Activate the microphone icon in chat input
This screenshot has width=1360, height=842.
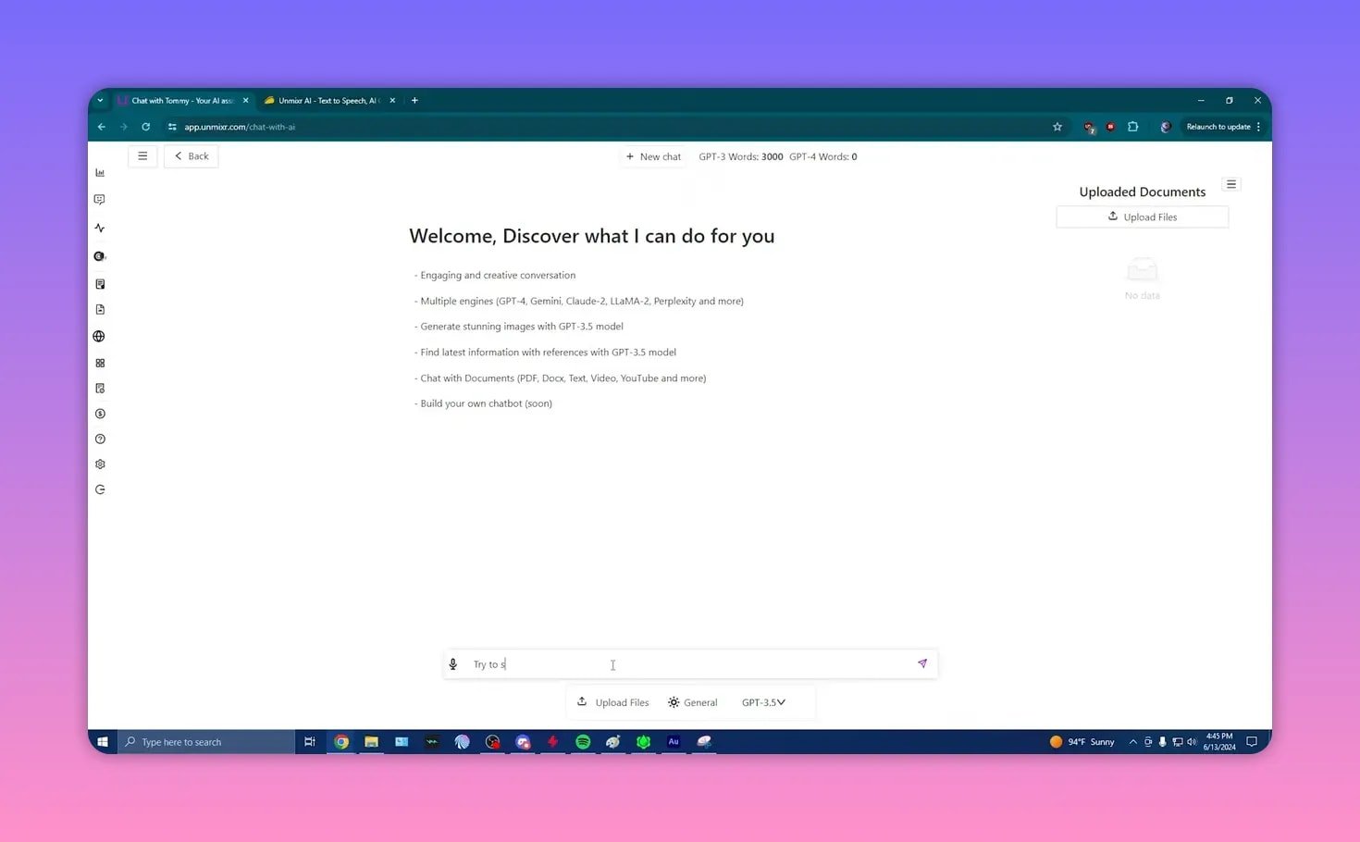coord(452,663)
